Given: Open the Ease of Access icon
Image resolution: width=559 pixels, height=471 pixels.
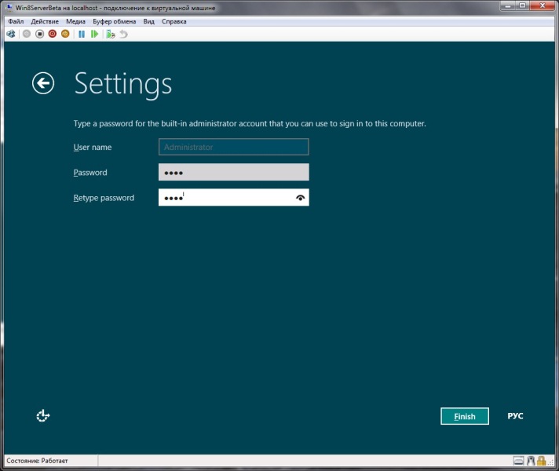Looking at the screenshot, I should click(43, 416).
